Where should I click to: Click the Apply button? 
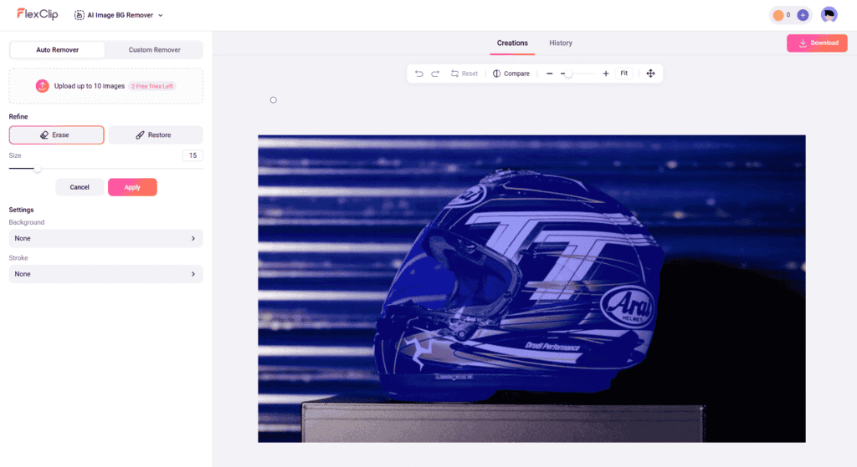tap(132, 187)
